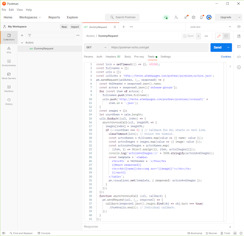This screenshot has height=236, width=244.
Task: Click the environment quick look eye icon
Action: 239,27
